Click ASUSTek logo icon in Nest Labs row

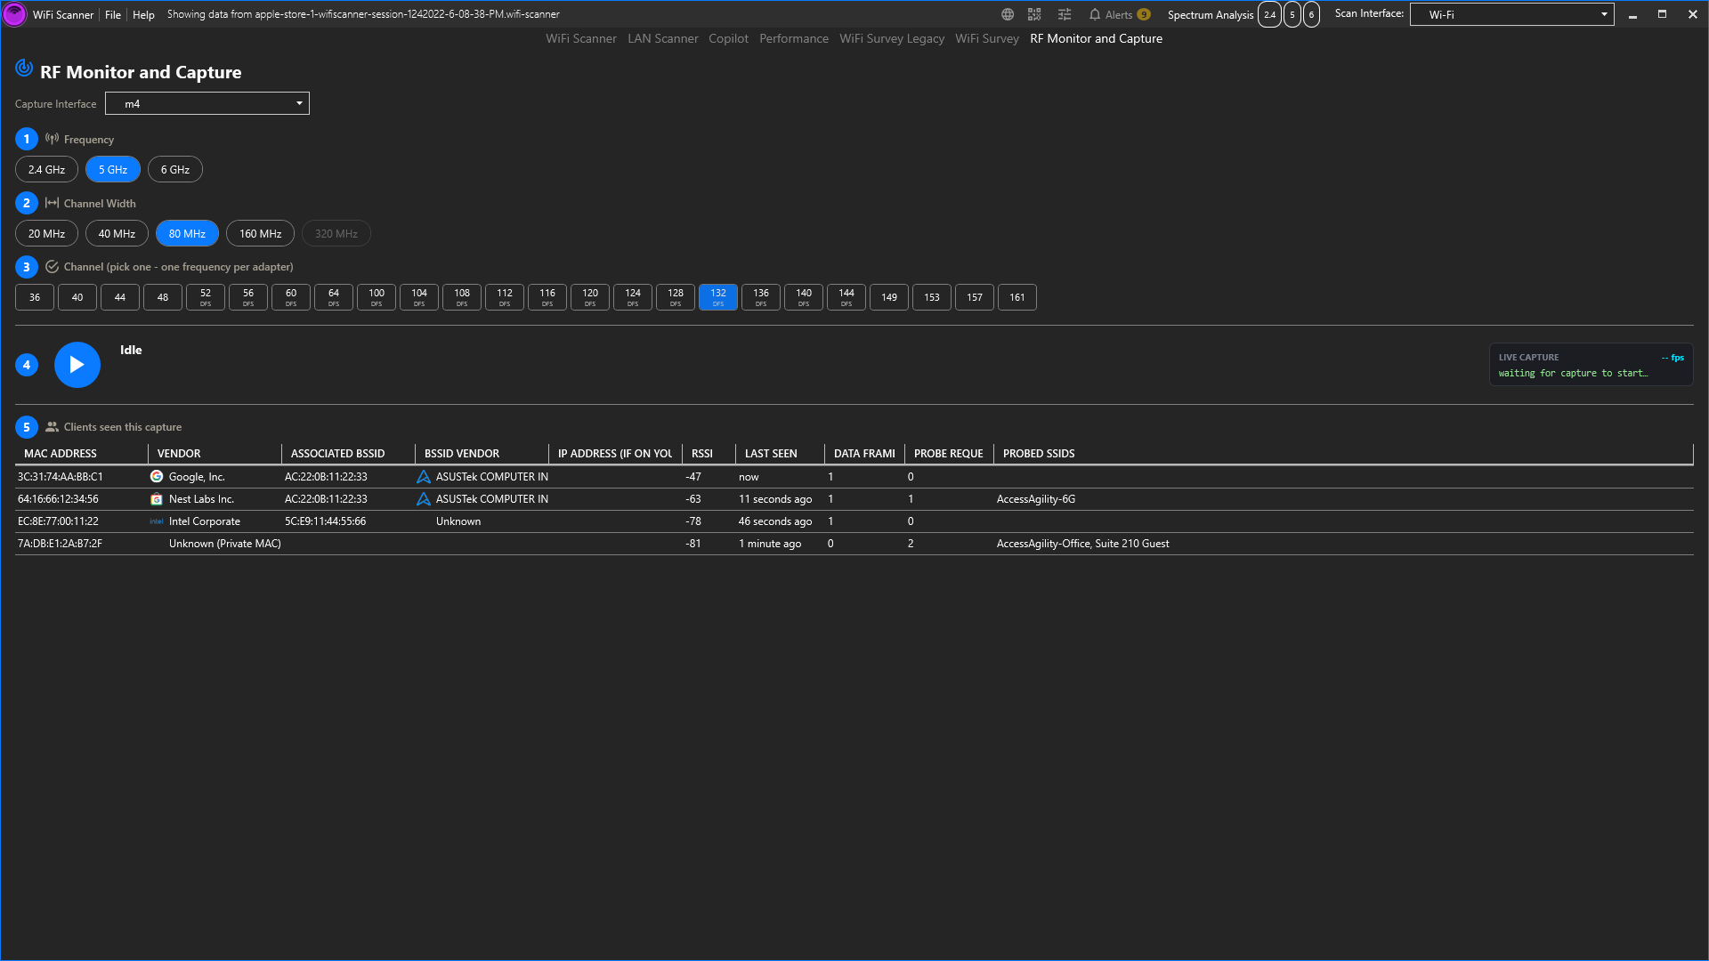coord(424,499)
